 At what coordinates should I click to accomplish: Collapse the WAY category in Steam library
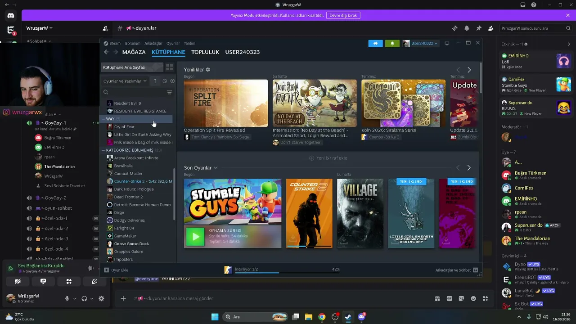pos(103,119)
